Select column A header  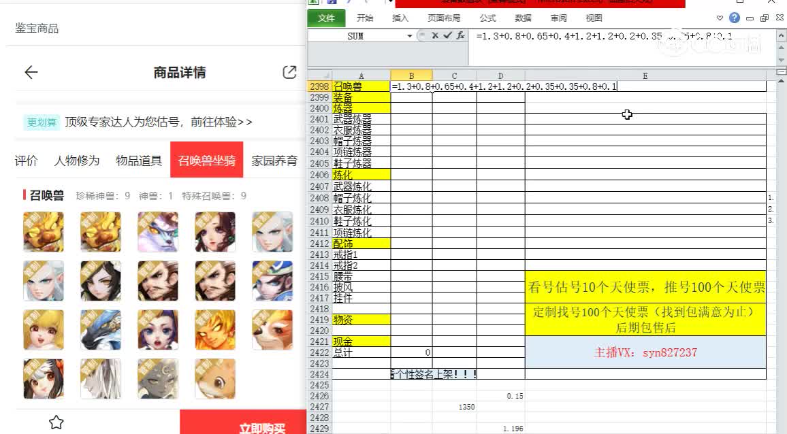coord(361,76)
